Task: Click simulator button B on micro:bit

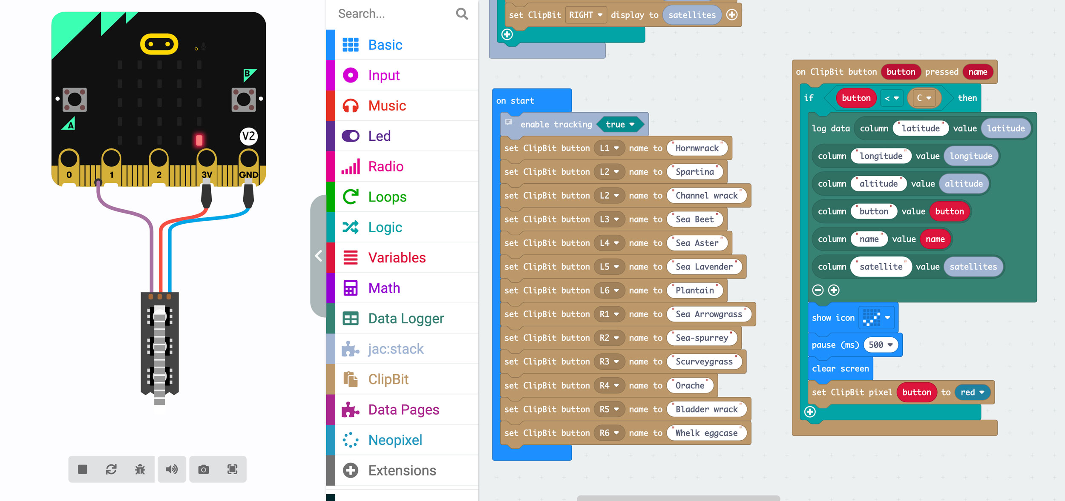Action: point(244,100)
